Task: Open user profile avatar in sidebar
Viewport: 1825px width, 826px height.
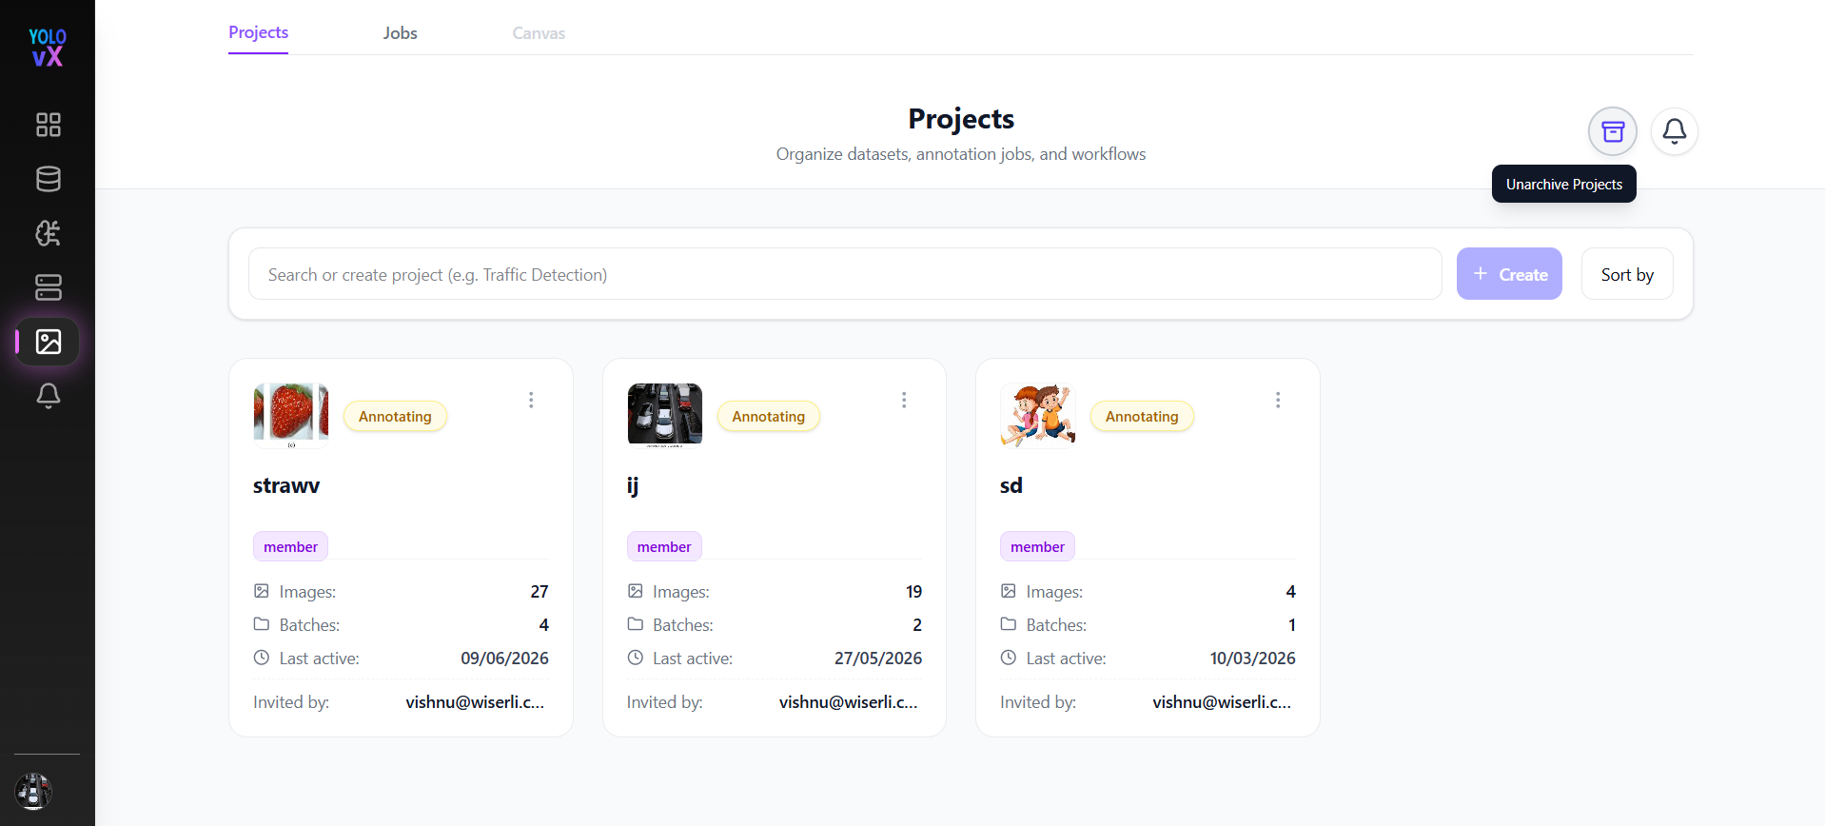Action: tap(33, 791)
